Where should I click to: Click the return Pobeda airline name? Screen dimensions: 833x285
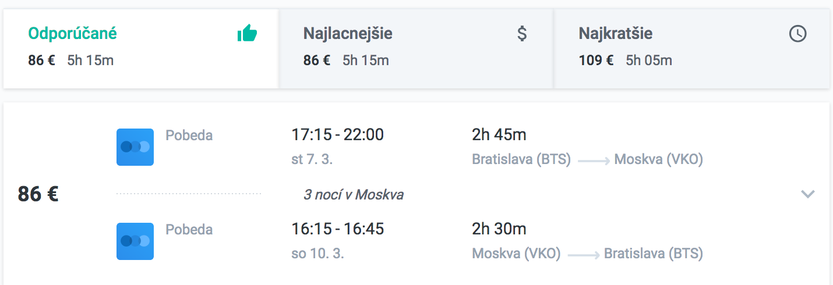(x=189, y=229)
